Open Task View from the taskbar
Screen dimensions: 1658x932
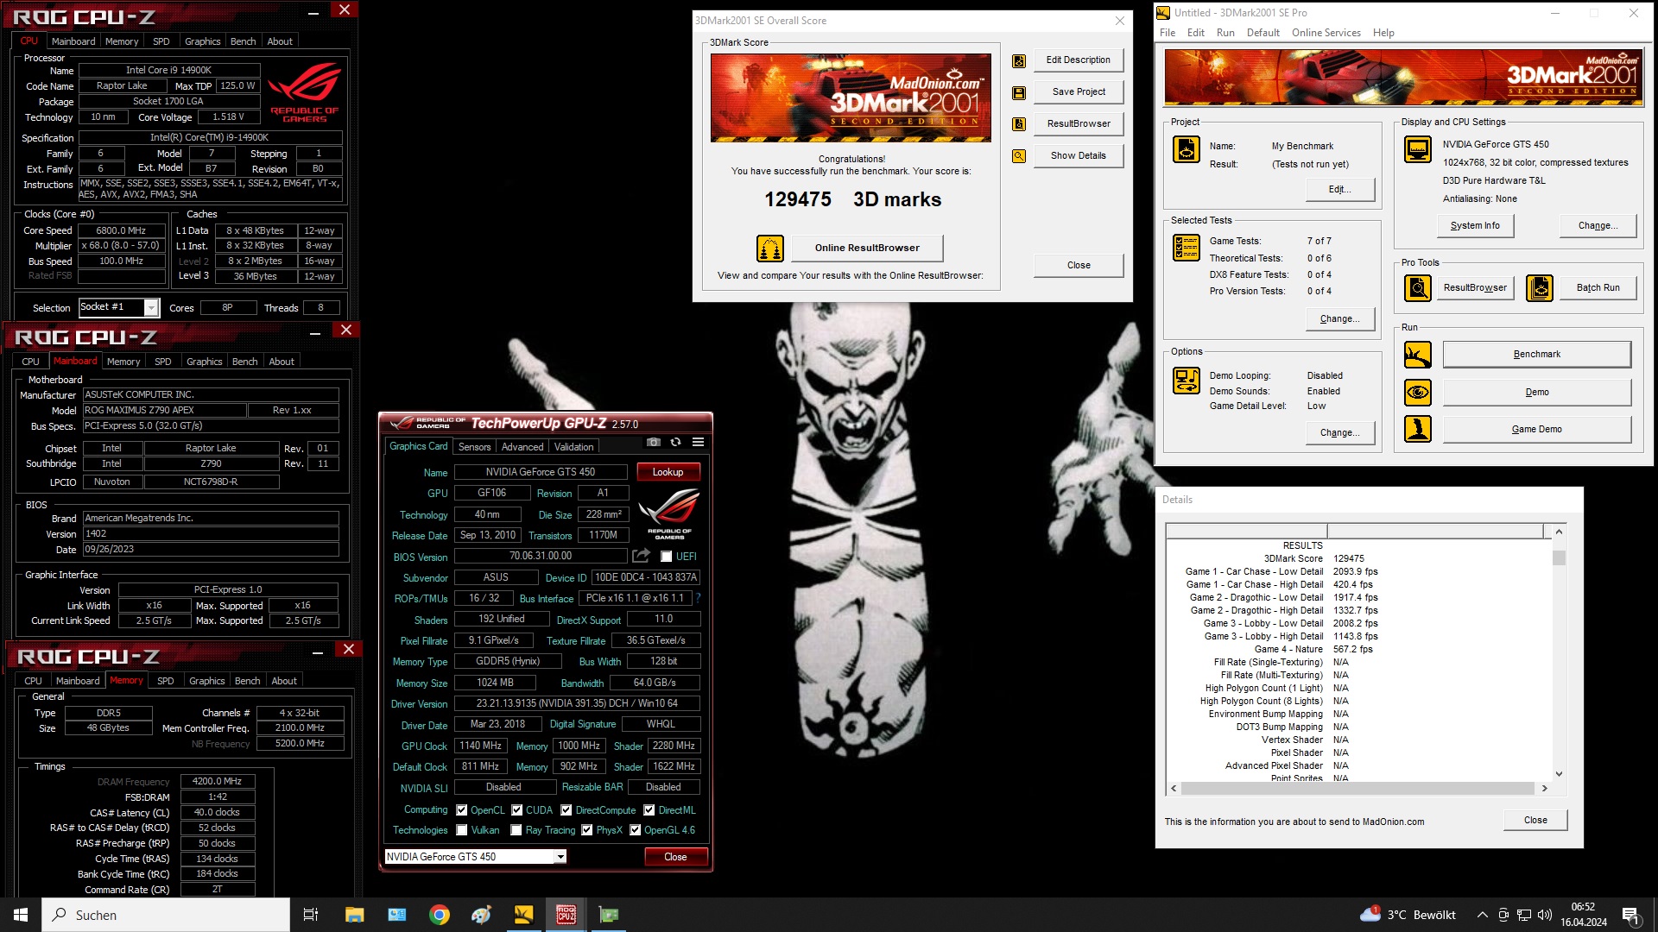311,915
